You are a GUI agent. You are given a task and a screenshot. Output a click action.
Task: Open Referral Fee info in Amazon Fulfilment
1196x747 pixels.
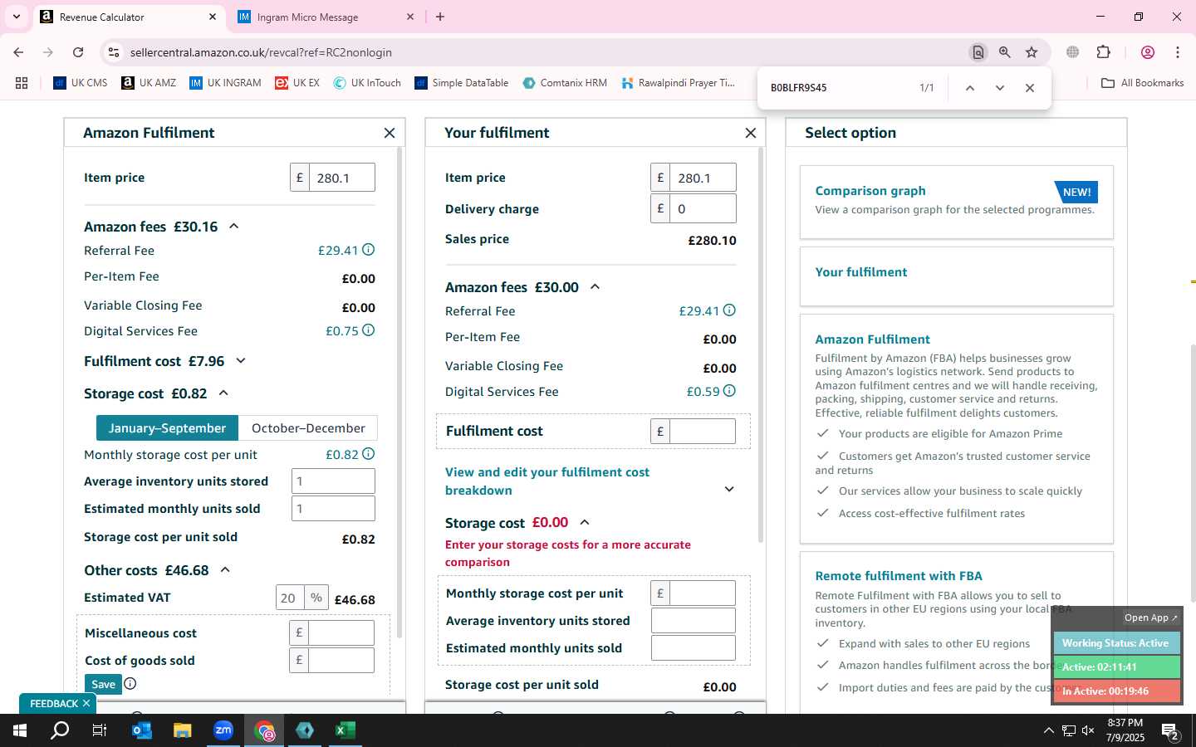(369, 250)
